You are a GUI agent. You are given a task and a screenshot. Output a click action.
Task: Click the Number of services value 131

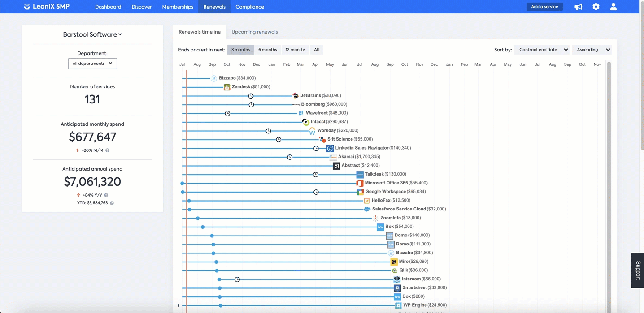pos(92,99)
